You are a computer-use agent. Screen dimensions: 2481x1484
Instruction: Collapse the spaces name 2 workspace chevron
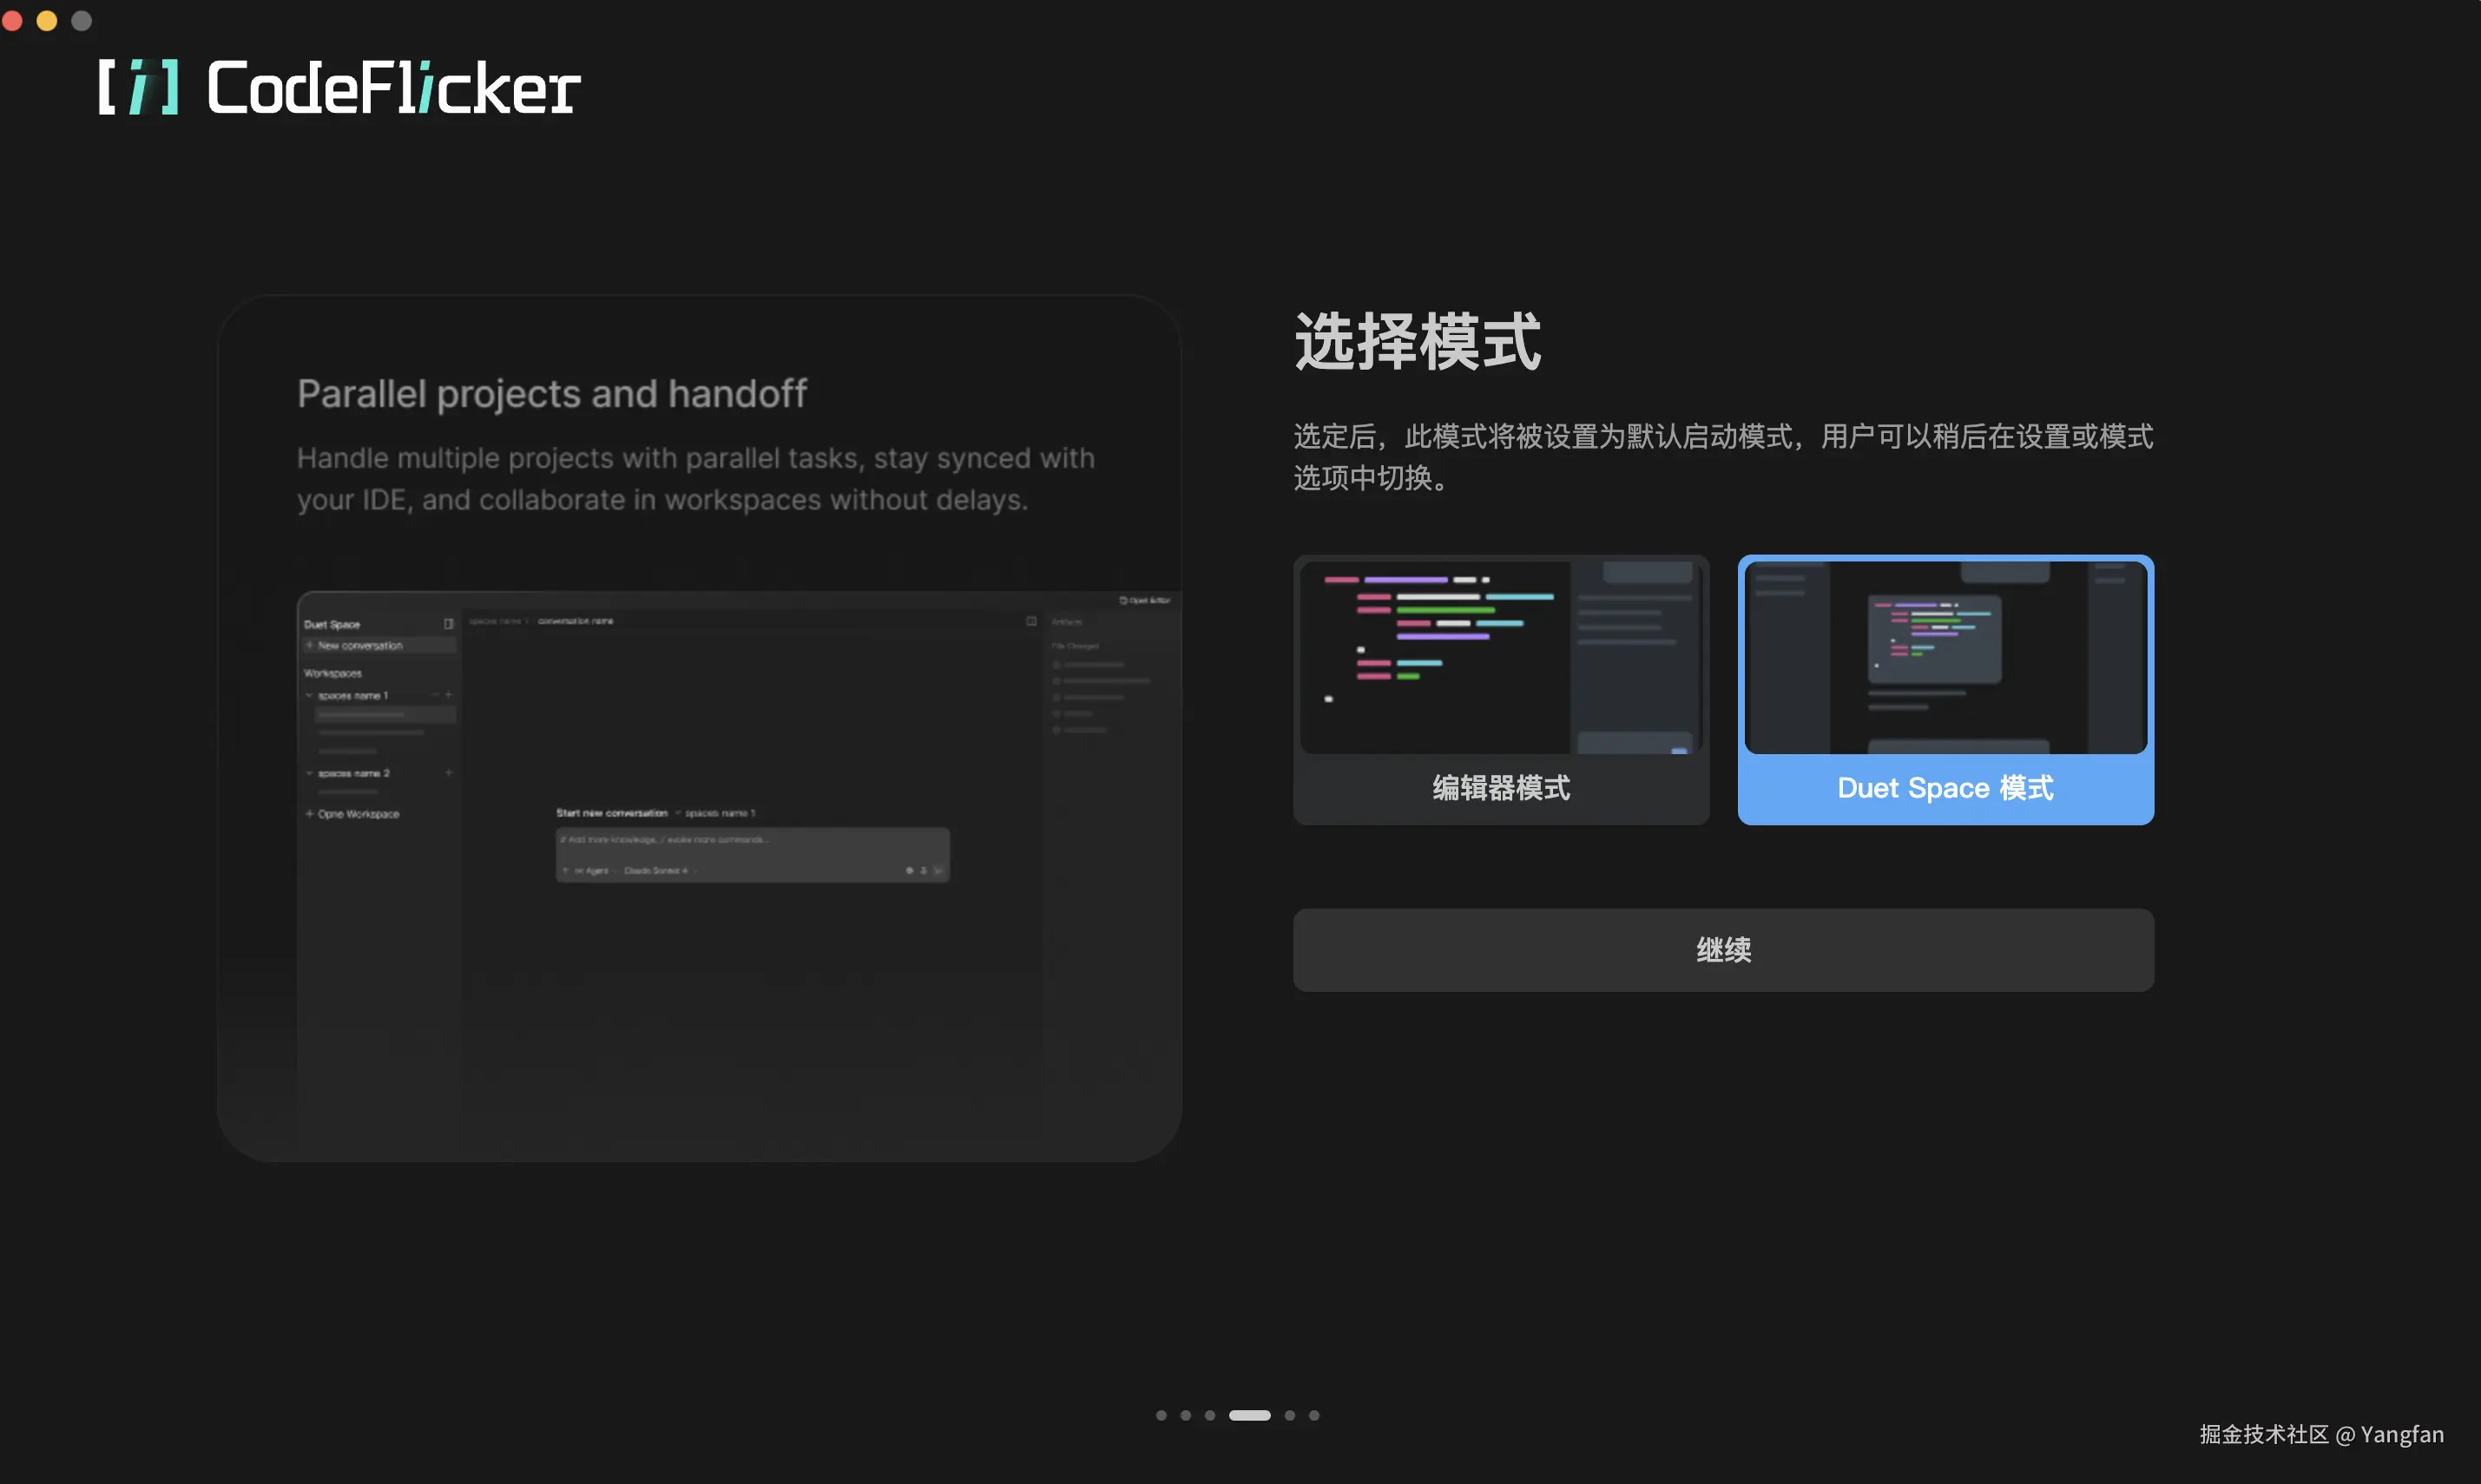309,773
